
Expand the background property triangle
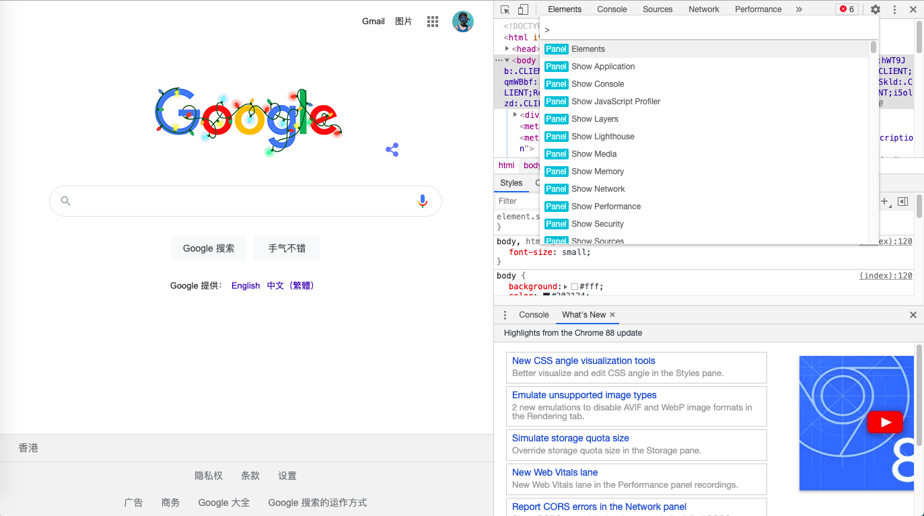tap(565, 287)
